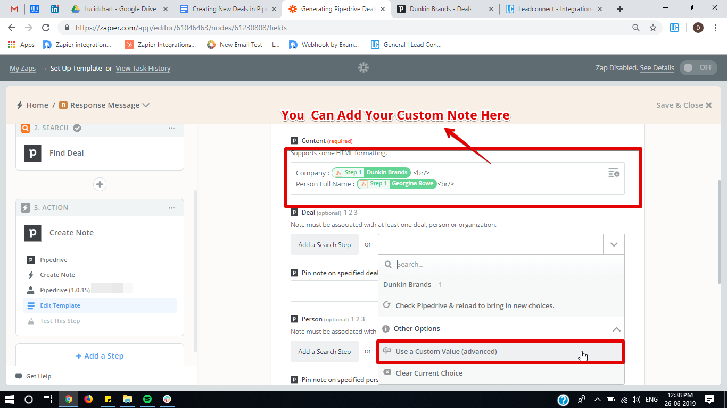Open options menu for Action step
The image size is (727, 408).
[171, 208]
